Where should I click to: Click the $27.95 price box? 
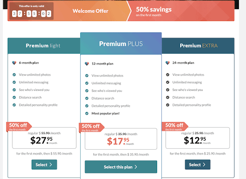pyautogui.click(x=44, y=138)
